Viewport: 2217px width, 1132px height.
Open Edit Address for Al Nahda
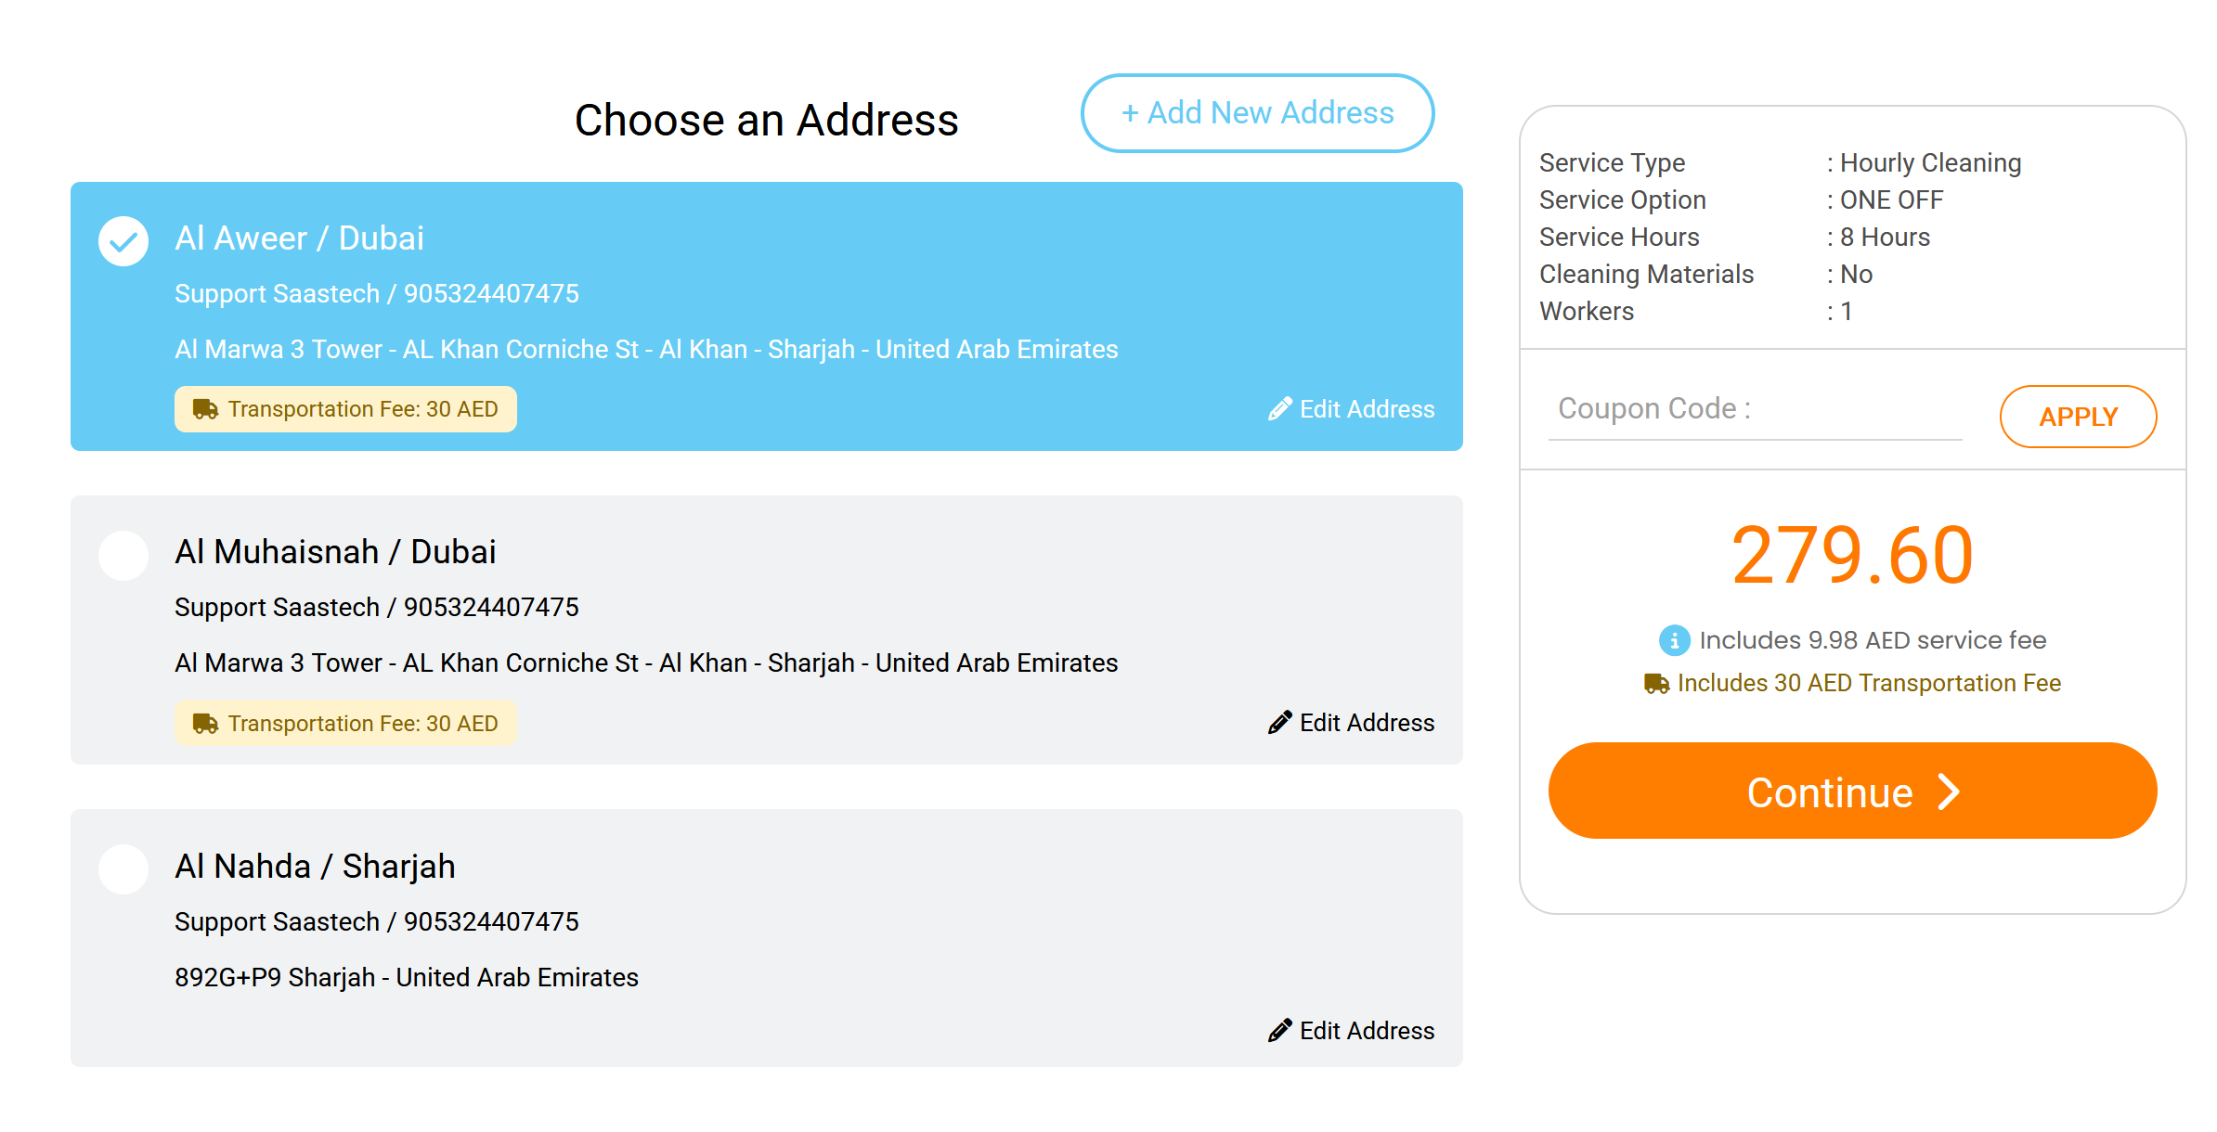click(x=1366, y=1031)
